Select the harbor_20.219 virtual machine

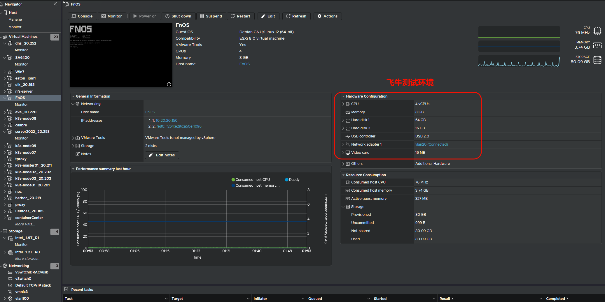click(x=28, y=198)
